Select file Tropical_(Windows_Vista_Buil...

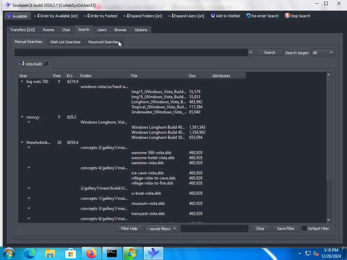click(159, 107)
